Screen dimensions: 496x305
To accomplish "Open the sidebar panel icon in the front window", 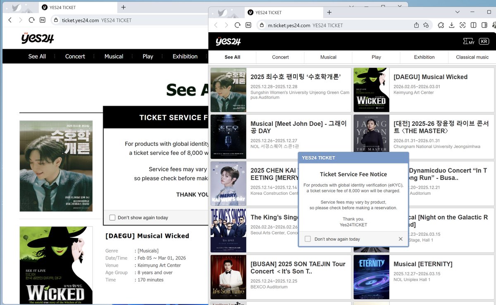I will (x=484, y=25).
